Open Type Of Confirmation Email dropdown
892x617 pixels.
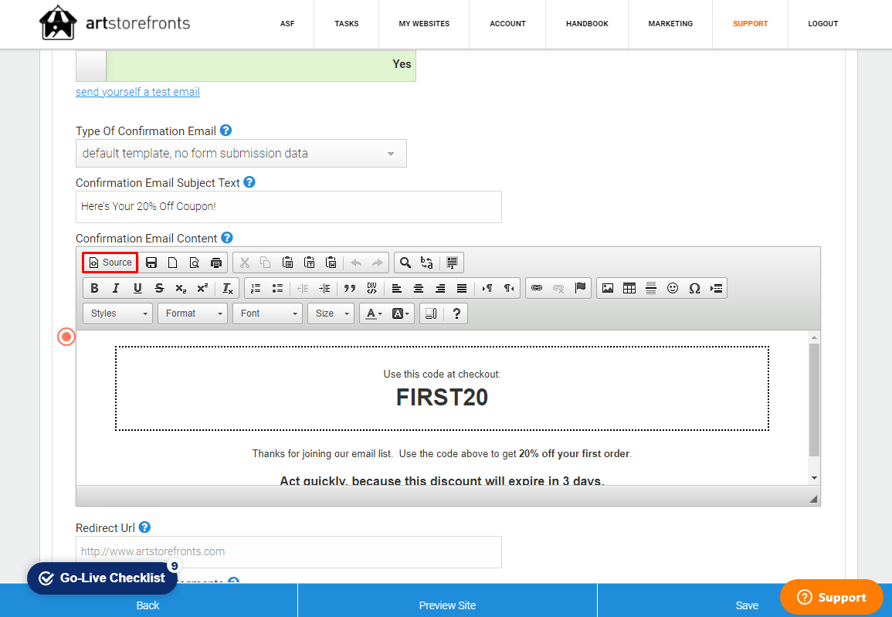click(241, 154)
